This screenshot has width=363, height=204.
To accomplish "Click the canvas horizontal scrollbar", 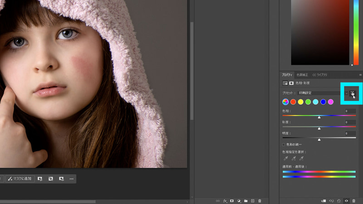I will coord(48,202).
